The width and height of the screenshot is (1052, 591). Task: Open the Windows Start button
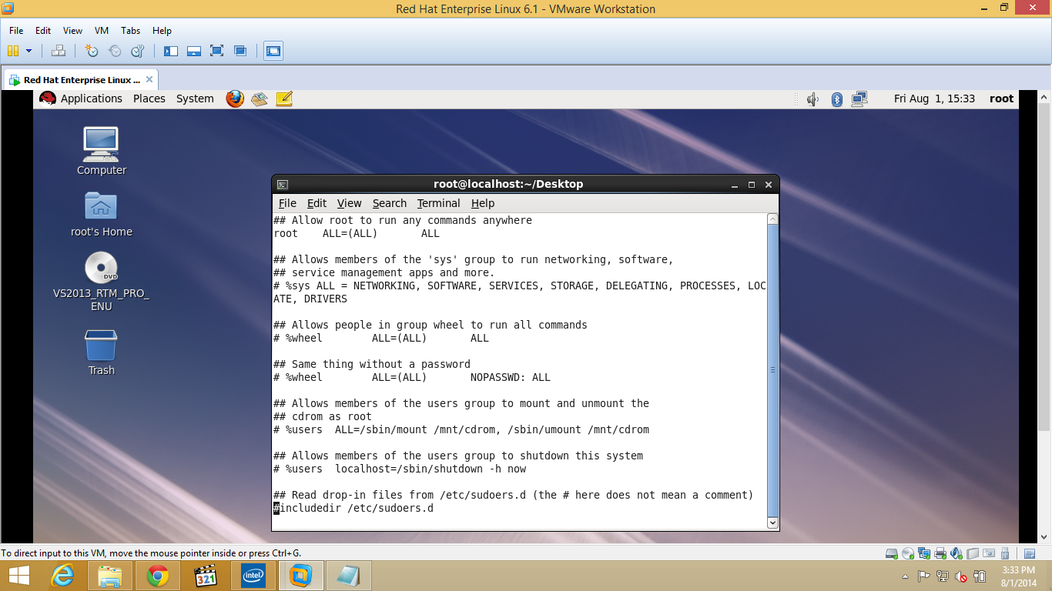[18, 576]
